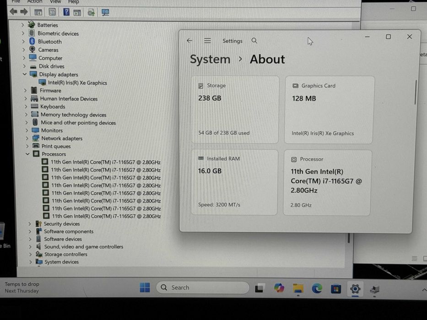427x320 pixels.
Task: Open the Temps to drop weather widget
Action: click(22, 288)
